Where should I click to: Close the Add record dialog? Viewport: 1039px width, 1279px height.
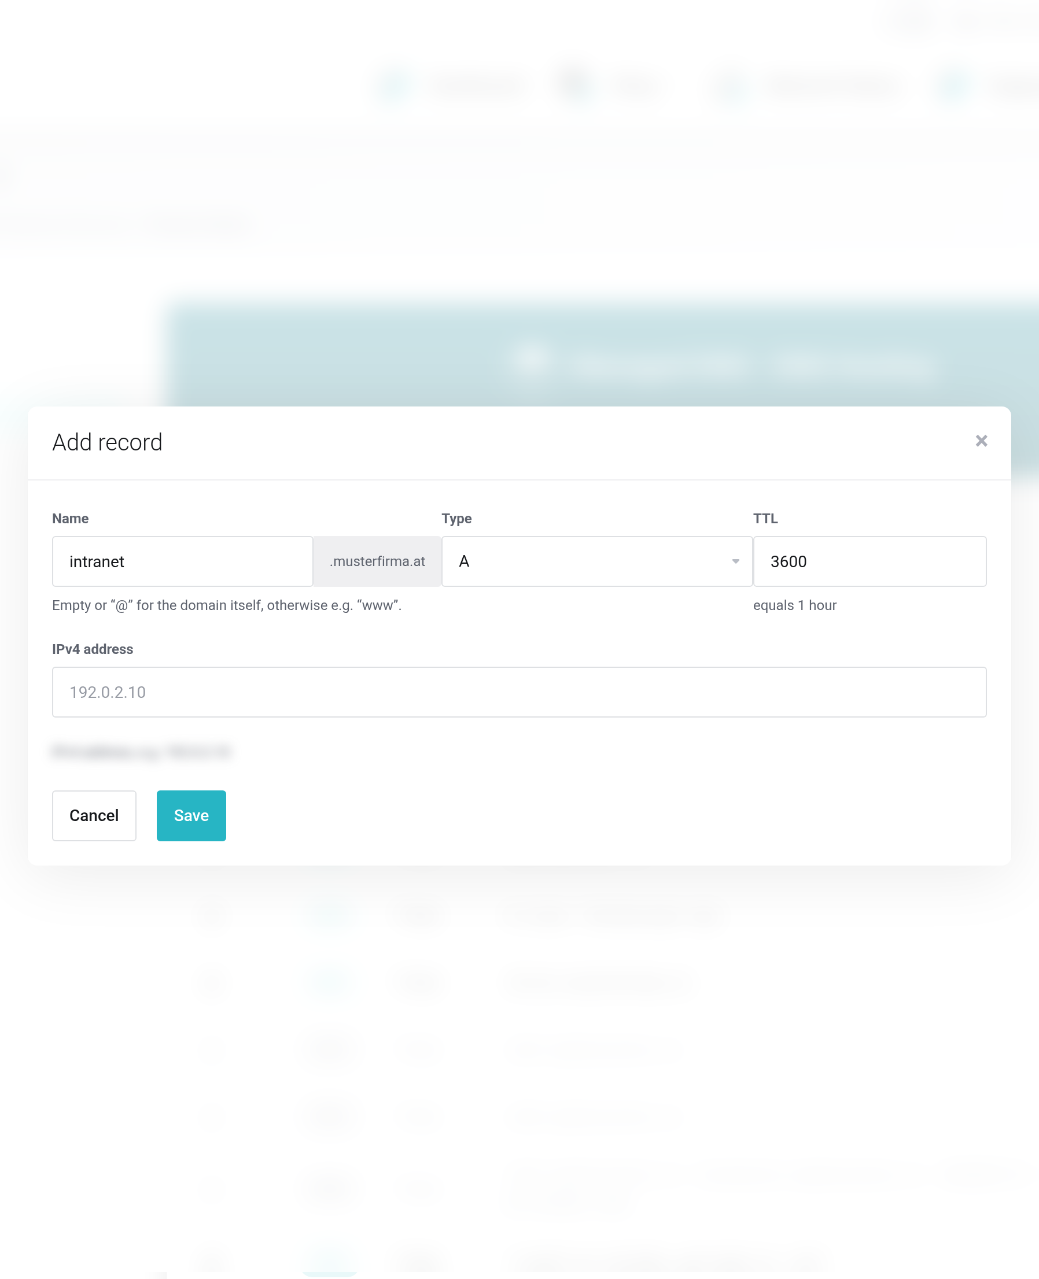tap(981, 441)
